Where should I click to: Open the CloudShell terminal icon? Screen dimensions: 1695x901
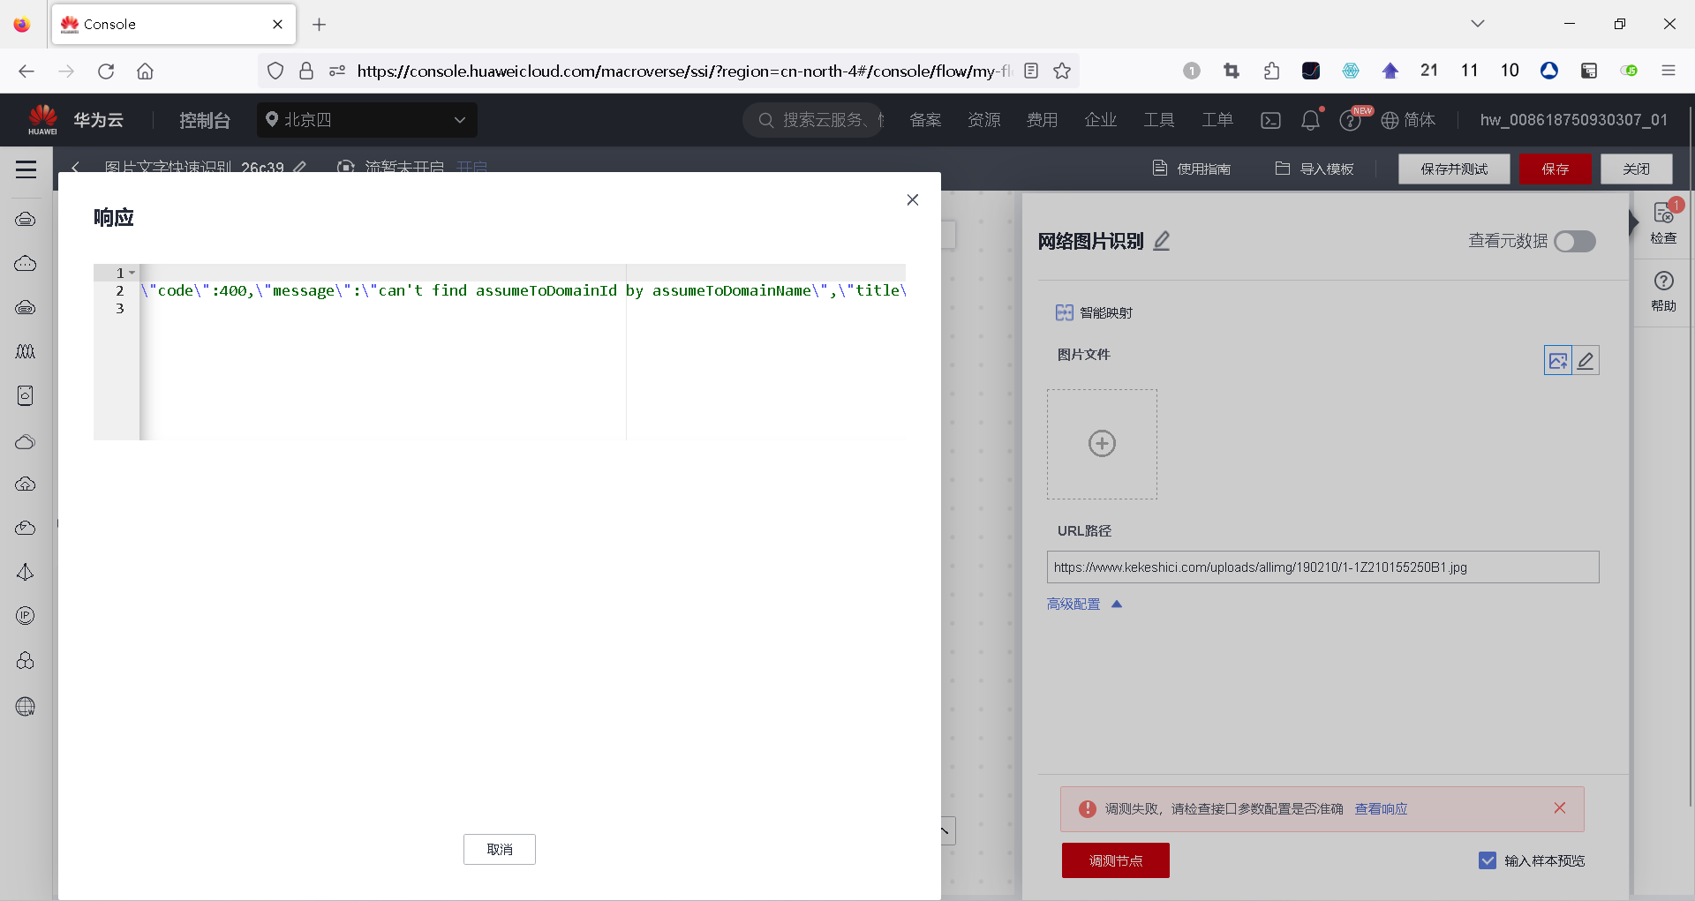point(1270,121)
